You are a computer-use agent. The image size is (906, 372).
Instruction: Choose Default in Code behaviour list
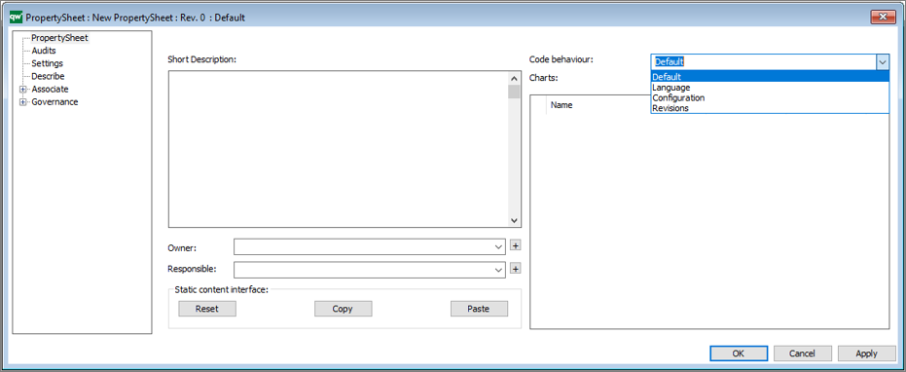[770, 77]
